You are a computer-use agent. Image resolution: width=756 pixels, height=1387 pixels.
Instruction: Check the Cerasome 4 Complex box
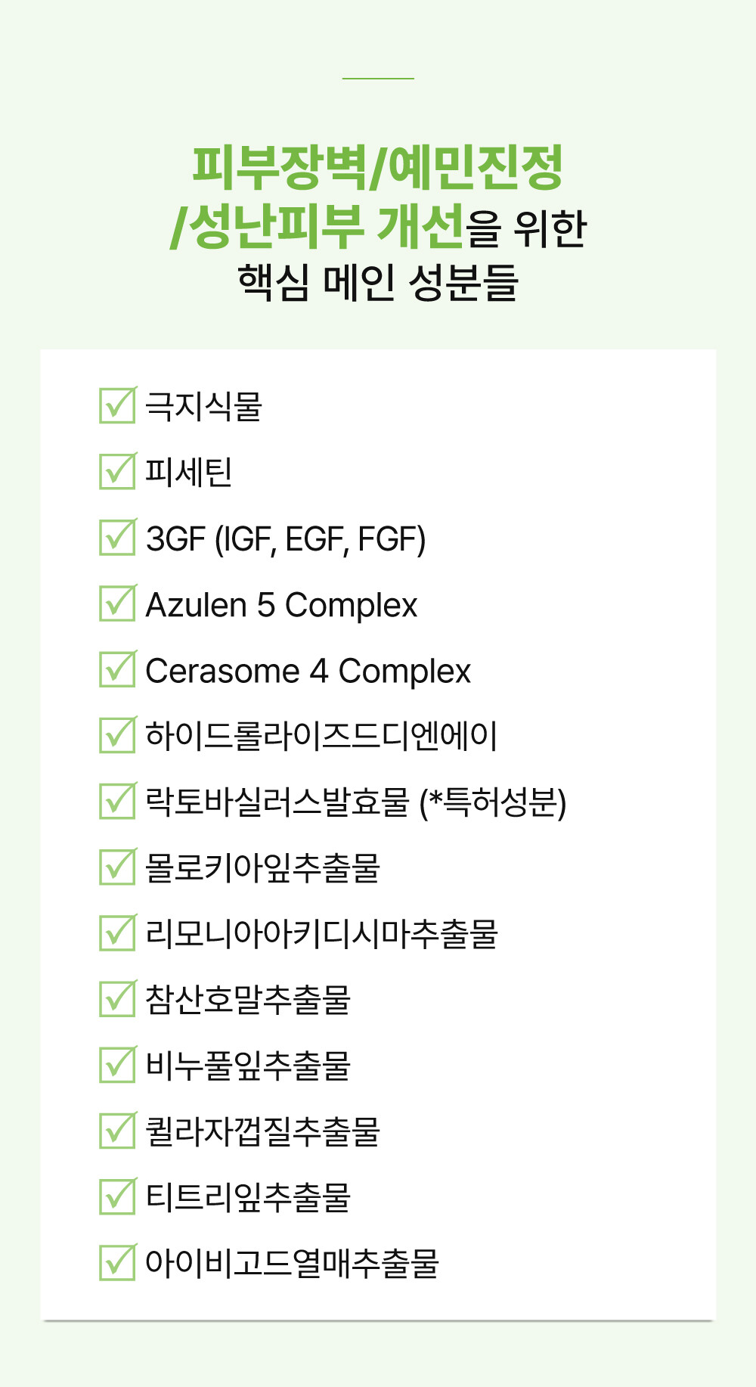118,669
